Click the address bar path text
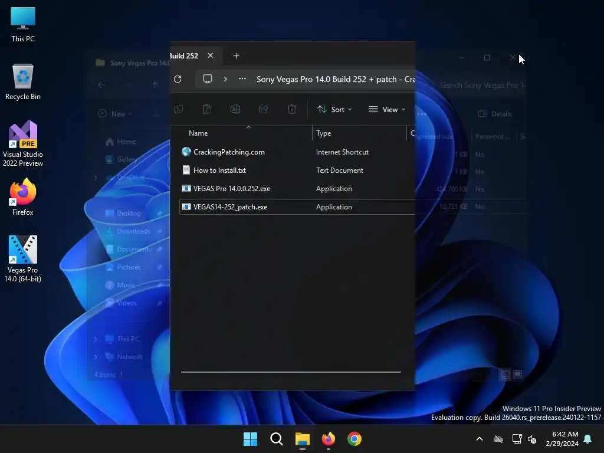The height and width of the screenshot is (453, 604). point(336,79)
